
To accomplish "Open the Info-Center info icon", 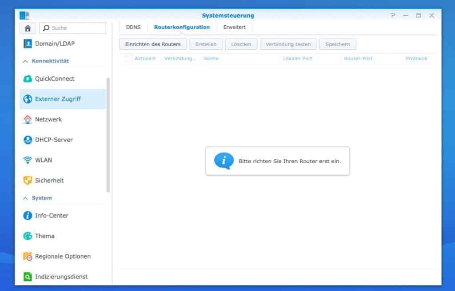I will point(28,215).
